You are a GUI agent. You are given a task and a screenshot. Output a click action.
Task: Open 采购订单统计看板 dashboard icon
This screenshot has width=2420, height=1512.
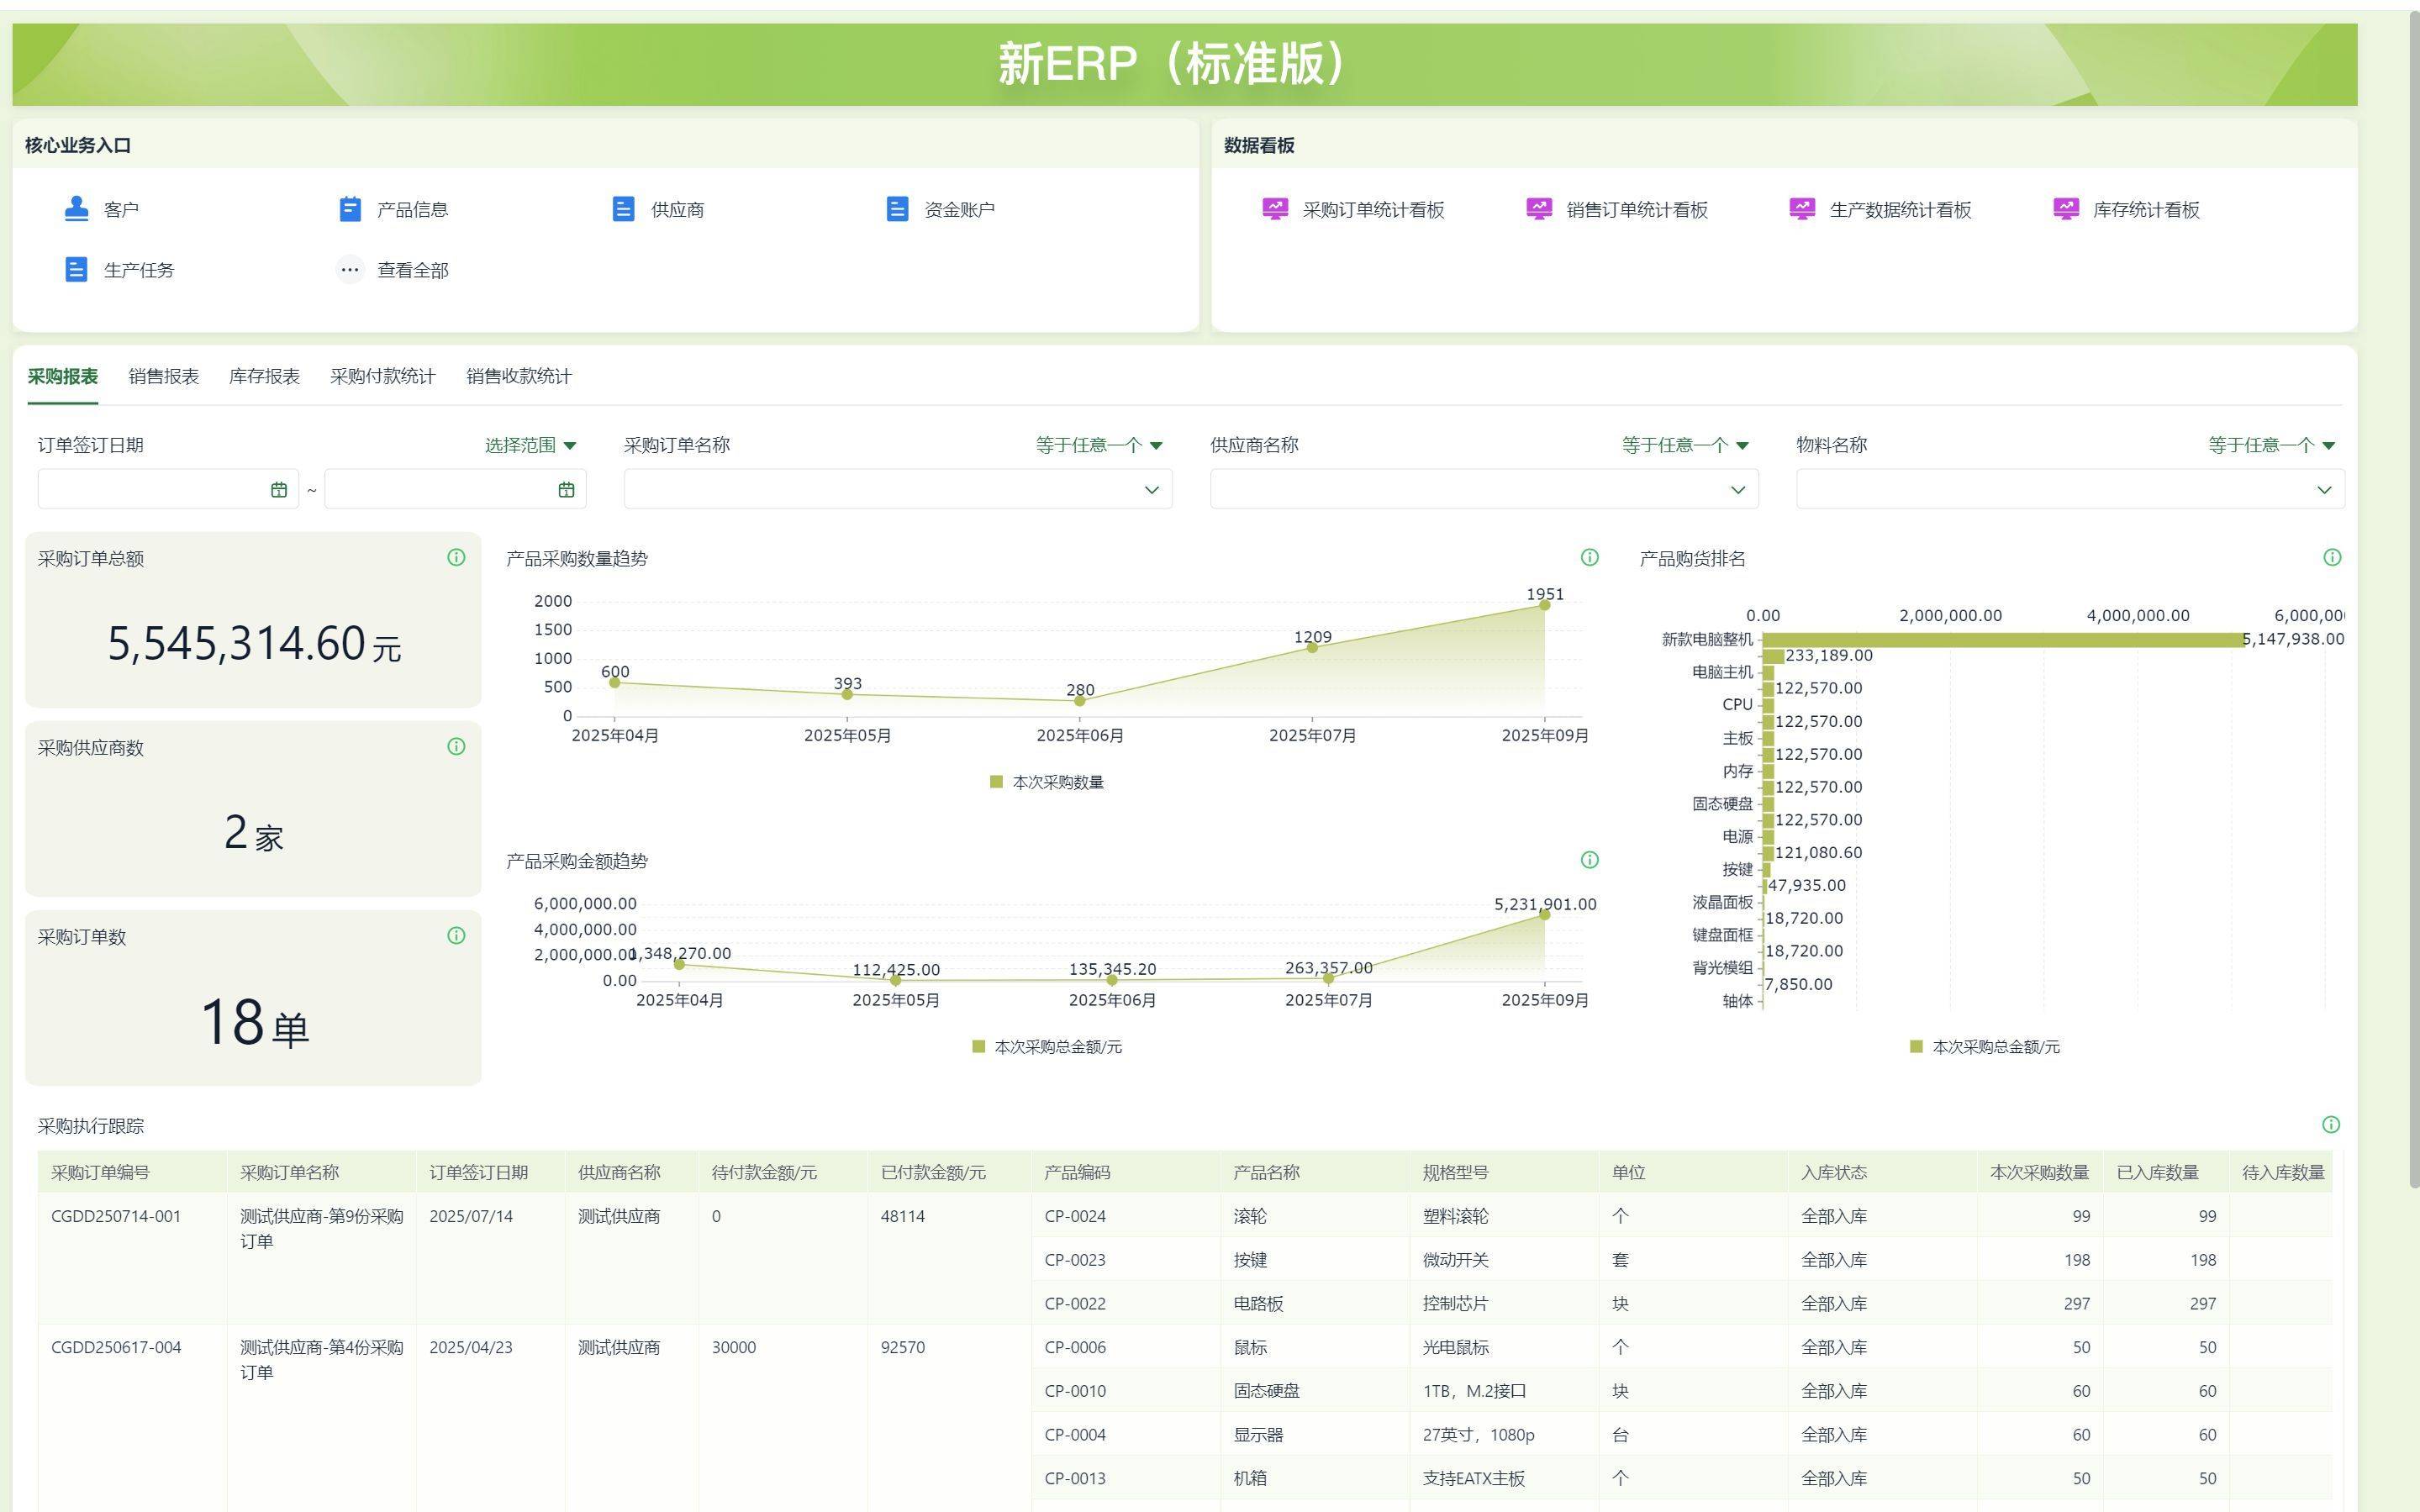1275,209
